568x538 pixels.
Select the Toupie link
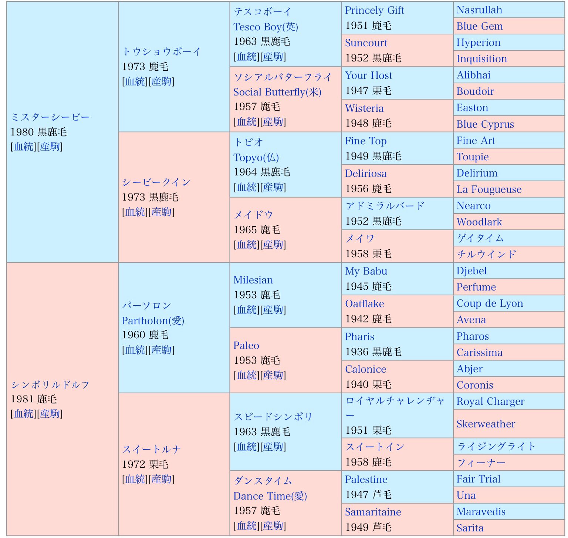point(473,157)
